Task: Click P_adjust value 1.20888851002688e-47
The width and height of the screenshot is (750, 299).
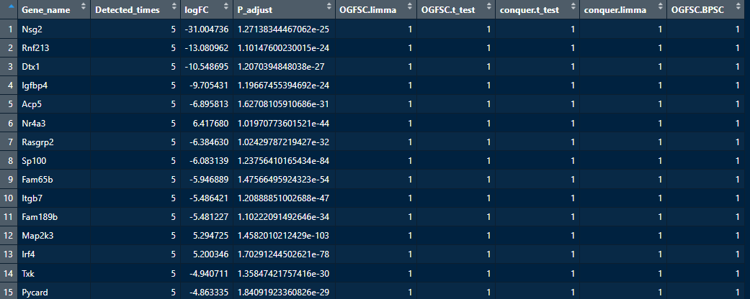Action: point(283,198)
